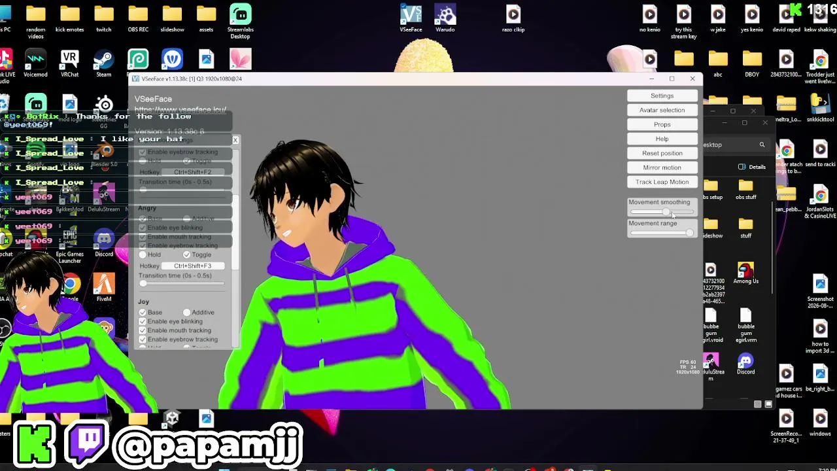Open the Props menu in VSeeFace

coord(662,124)
